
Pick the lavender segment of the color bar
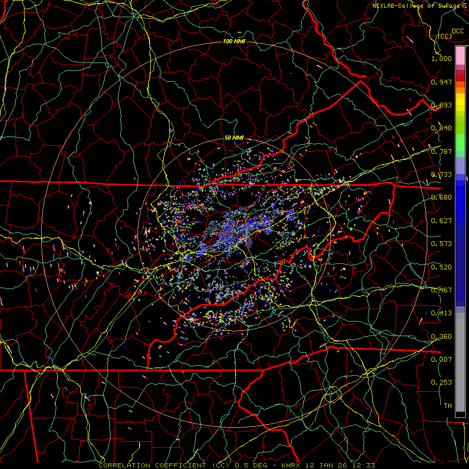click(x=460, y=165)
